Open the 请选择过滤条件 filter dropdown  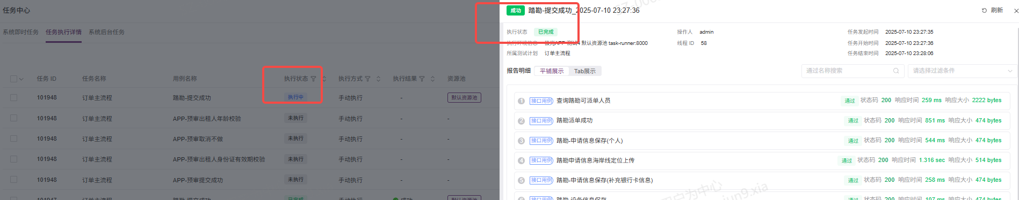pos(963,71)
